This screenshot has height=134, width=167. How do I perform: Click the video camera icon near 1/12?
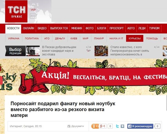(x=88, y=50)
